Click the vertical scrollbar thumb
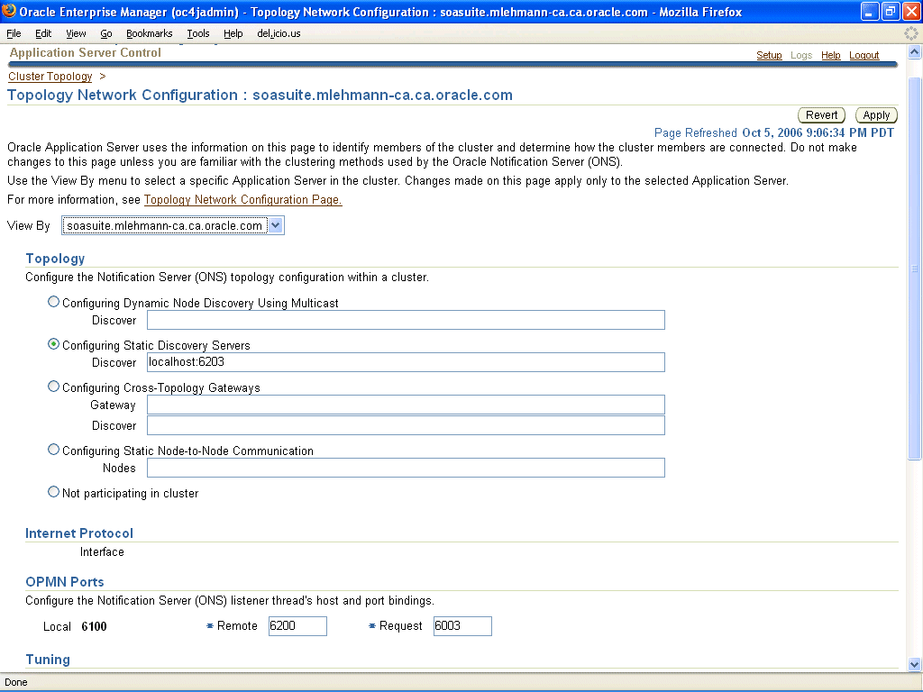The width and height of the screenshot is (923, 692). 914,268
